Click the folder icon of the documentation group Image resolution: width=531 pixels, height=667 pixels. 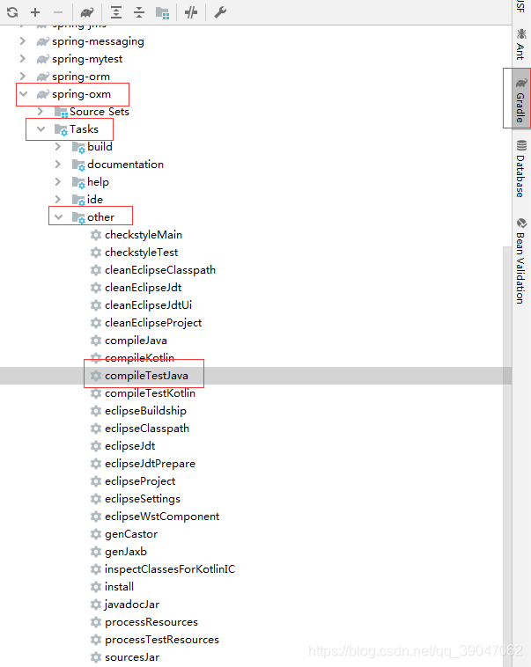pos(78,165)
